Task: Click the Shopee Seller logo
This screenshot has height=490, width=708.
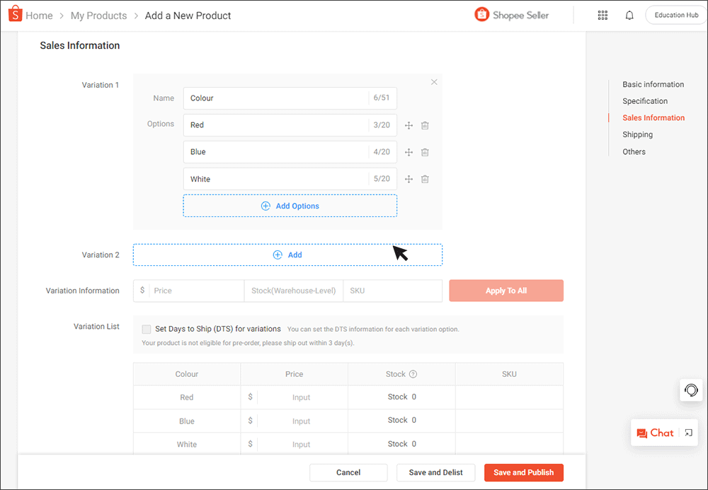Action: coord(511,15)
